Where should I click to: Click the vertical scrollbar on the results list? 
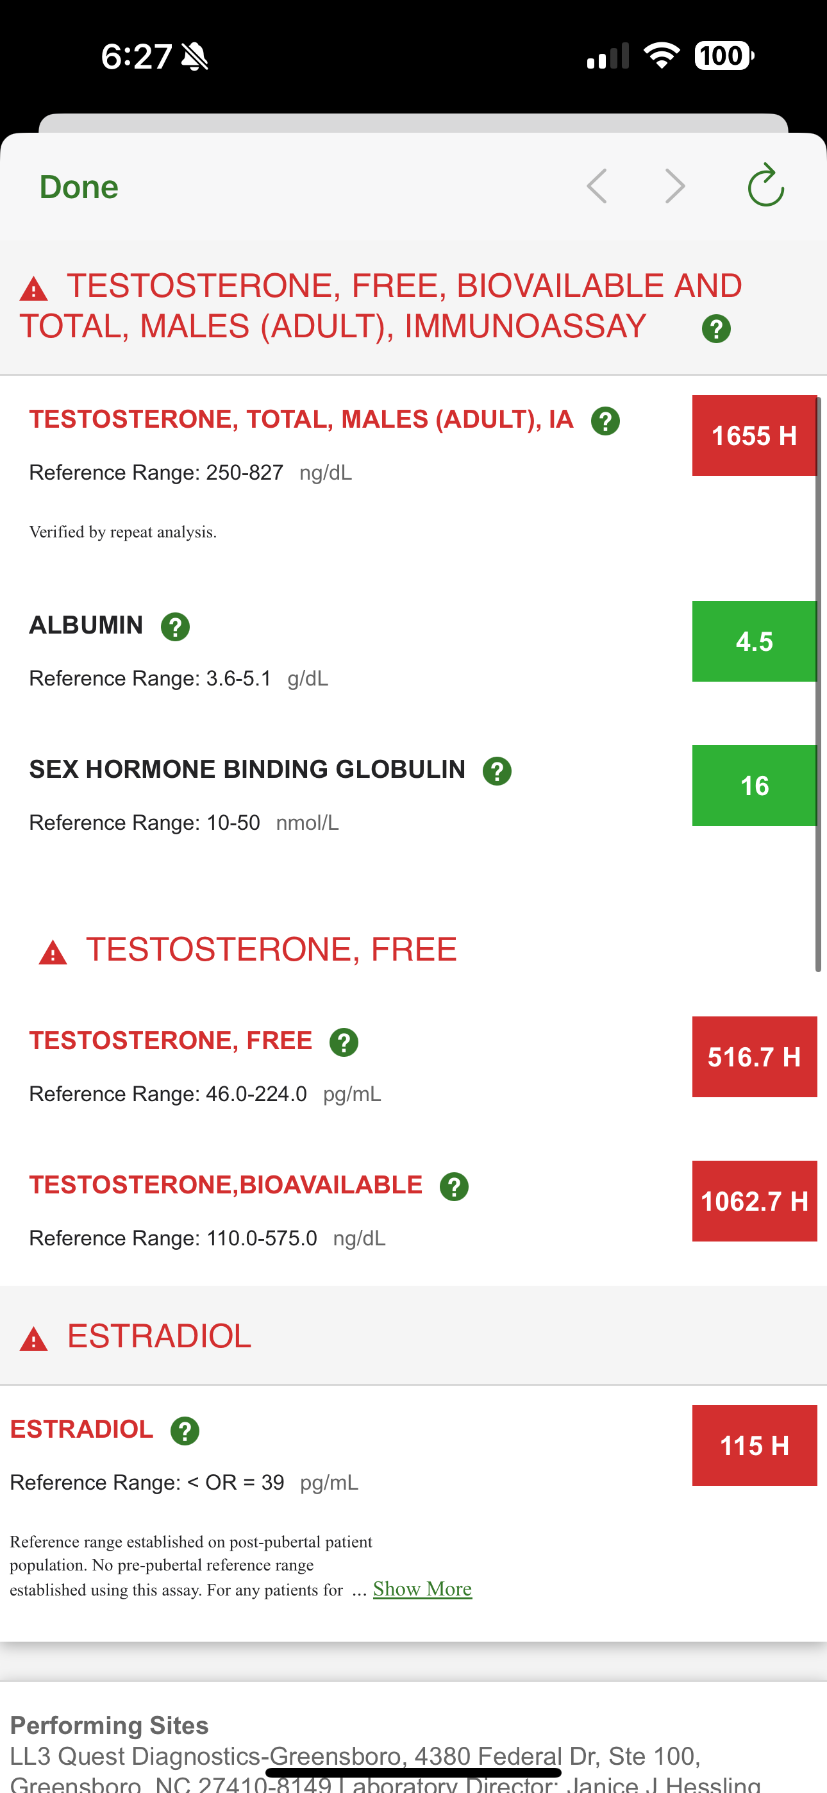tap(819, 682)
